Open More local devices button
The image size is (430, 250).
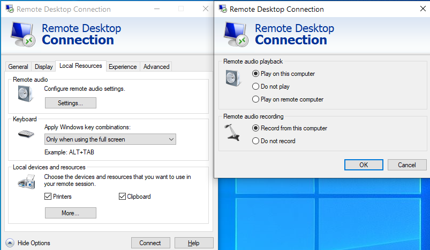[x=71, y=213]
